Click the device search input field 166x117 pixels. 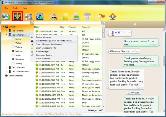pos(16,23)
